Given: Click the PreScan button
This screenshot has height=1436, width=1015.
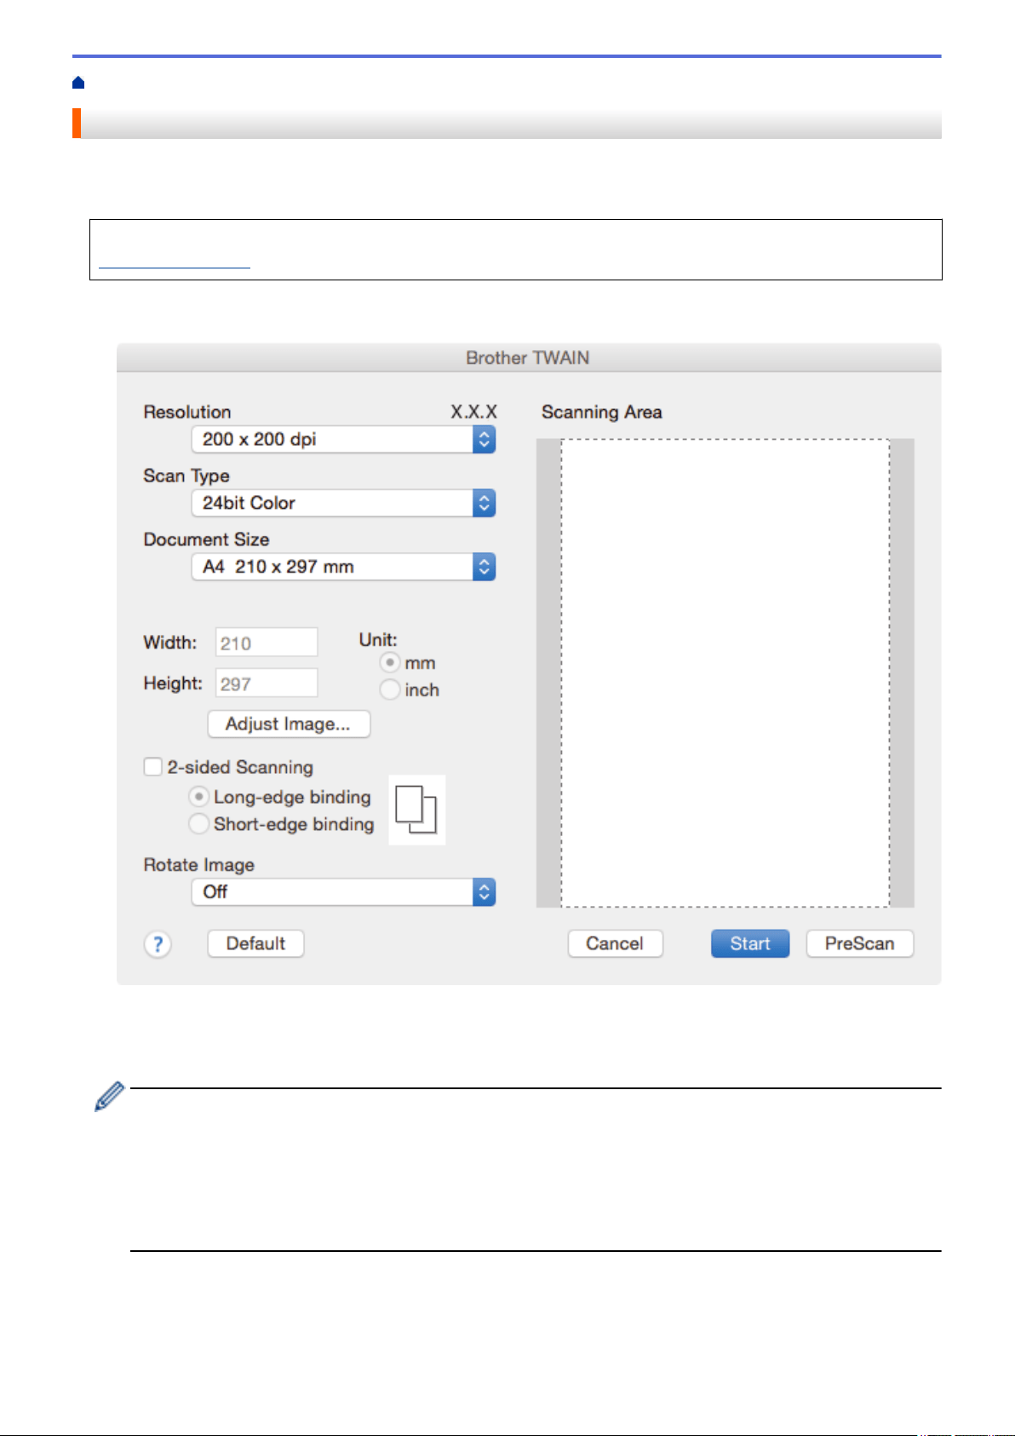Looking at the screenshot, I should [x=860, y=943].
